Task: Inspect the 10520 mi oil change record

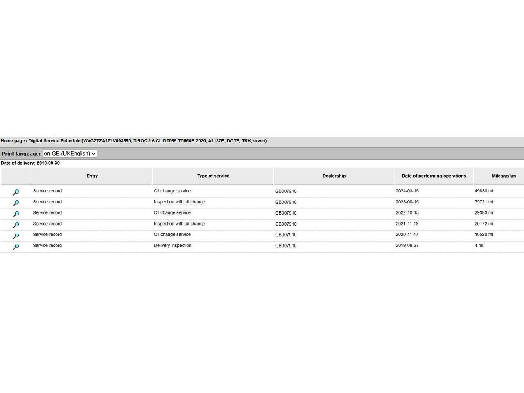Action: (x=16, y=235)
